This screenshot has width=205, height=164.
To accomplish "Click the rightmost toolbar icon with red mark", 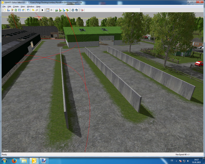I will 82,10.
